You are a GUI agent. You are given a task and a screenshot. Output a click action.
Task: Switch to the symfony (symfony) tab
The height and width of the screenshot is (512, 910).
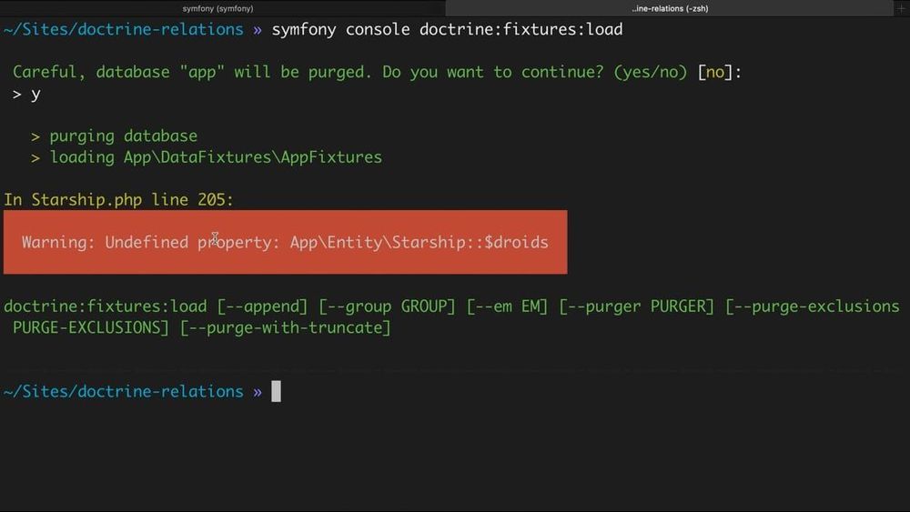click(x=218, y=8)
